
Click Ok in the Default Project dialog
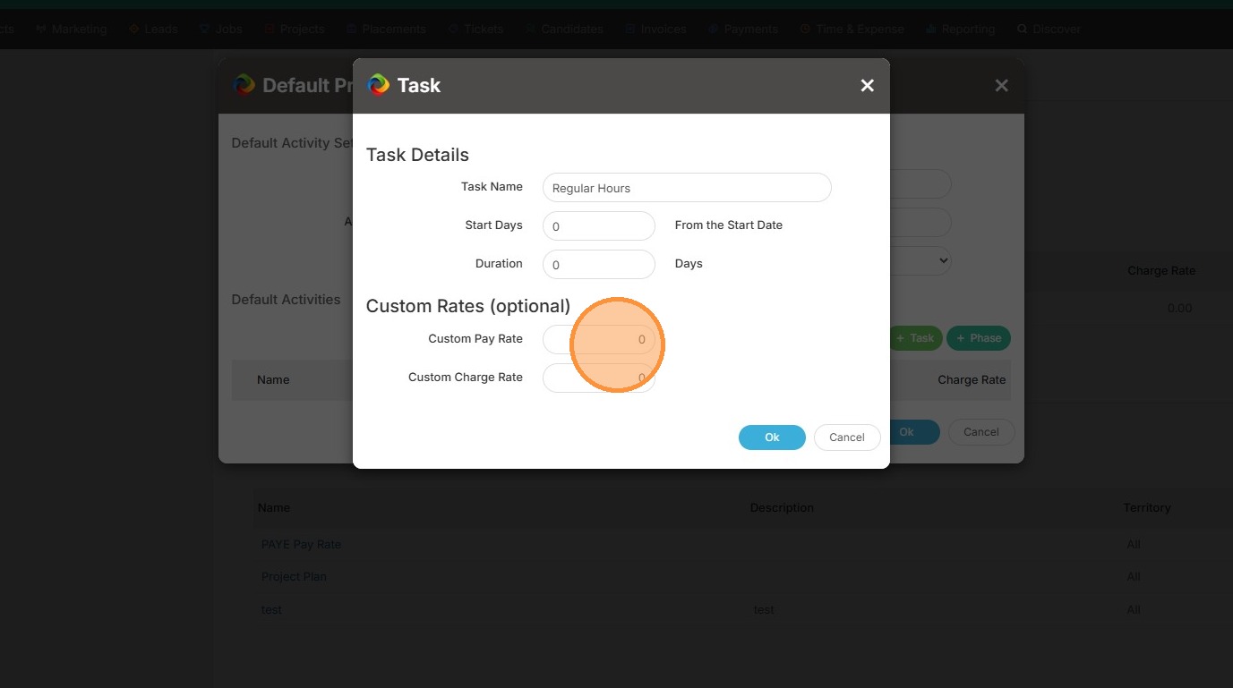point(907,432)
